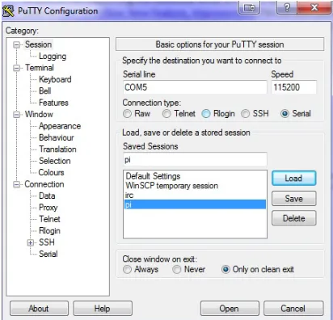The height and width of the screenshot is (320, 333).
Task: Open the Selection settings category
Action: [x=55, y=161]
